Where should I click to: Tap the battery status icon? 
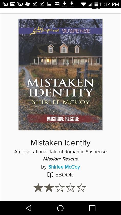tap(96, 4)
